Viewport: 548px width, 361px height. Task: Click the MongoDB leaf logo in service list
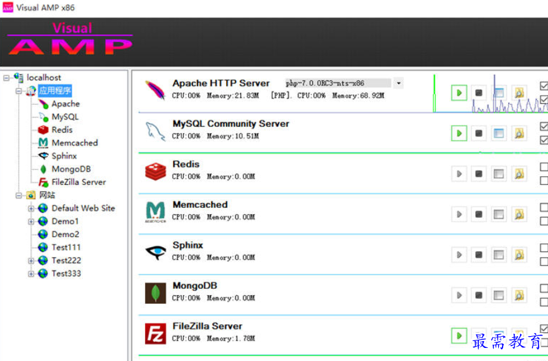coord(155,293)
